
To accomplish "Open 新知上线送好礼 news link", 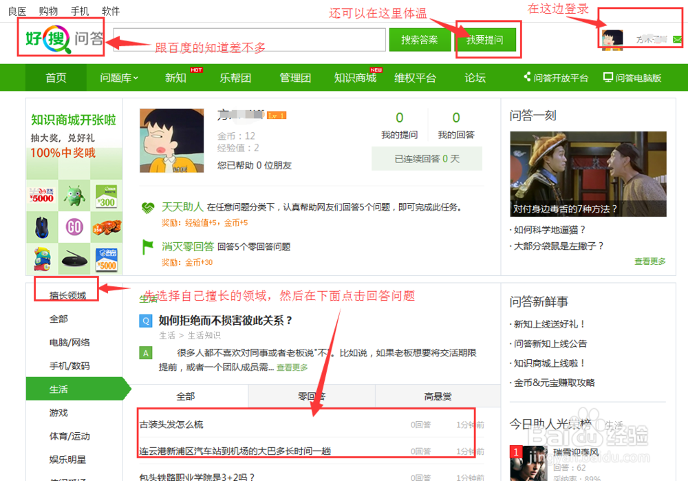I will [550, 324].
